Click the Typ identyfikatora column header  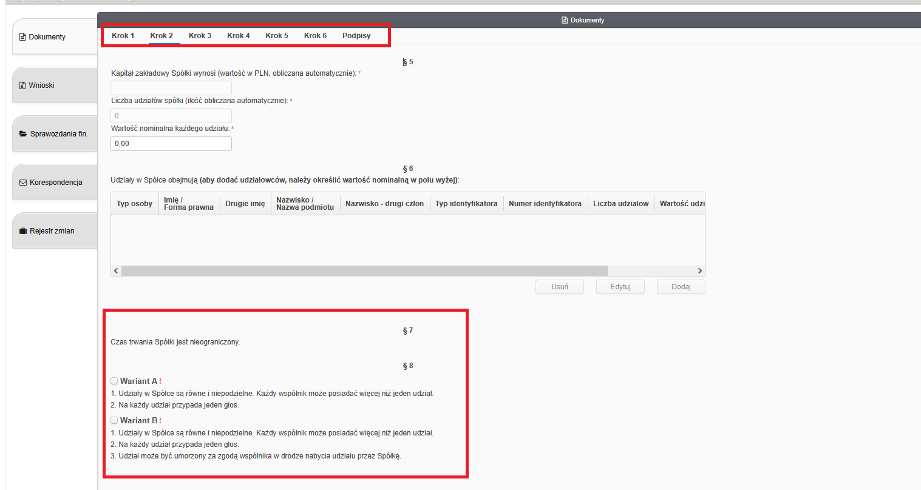466,204
